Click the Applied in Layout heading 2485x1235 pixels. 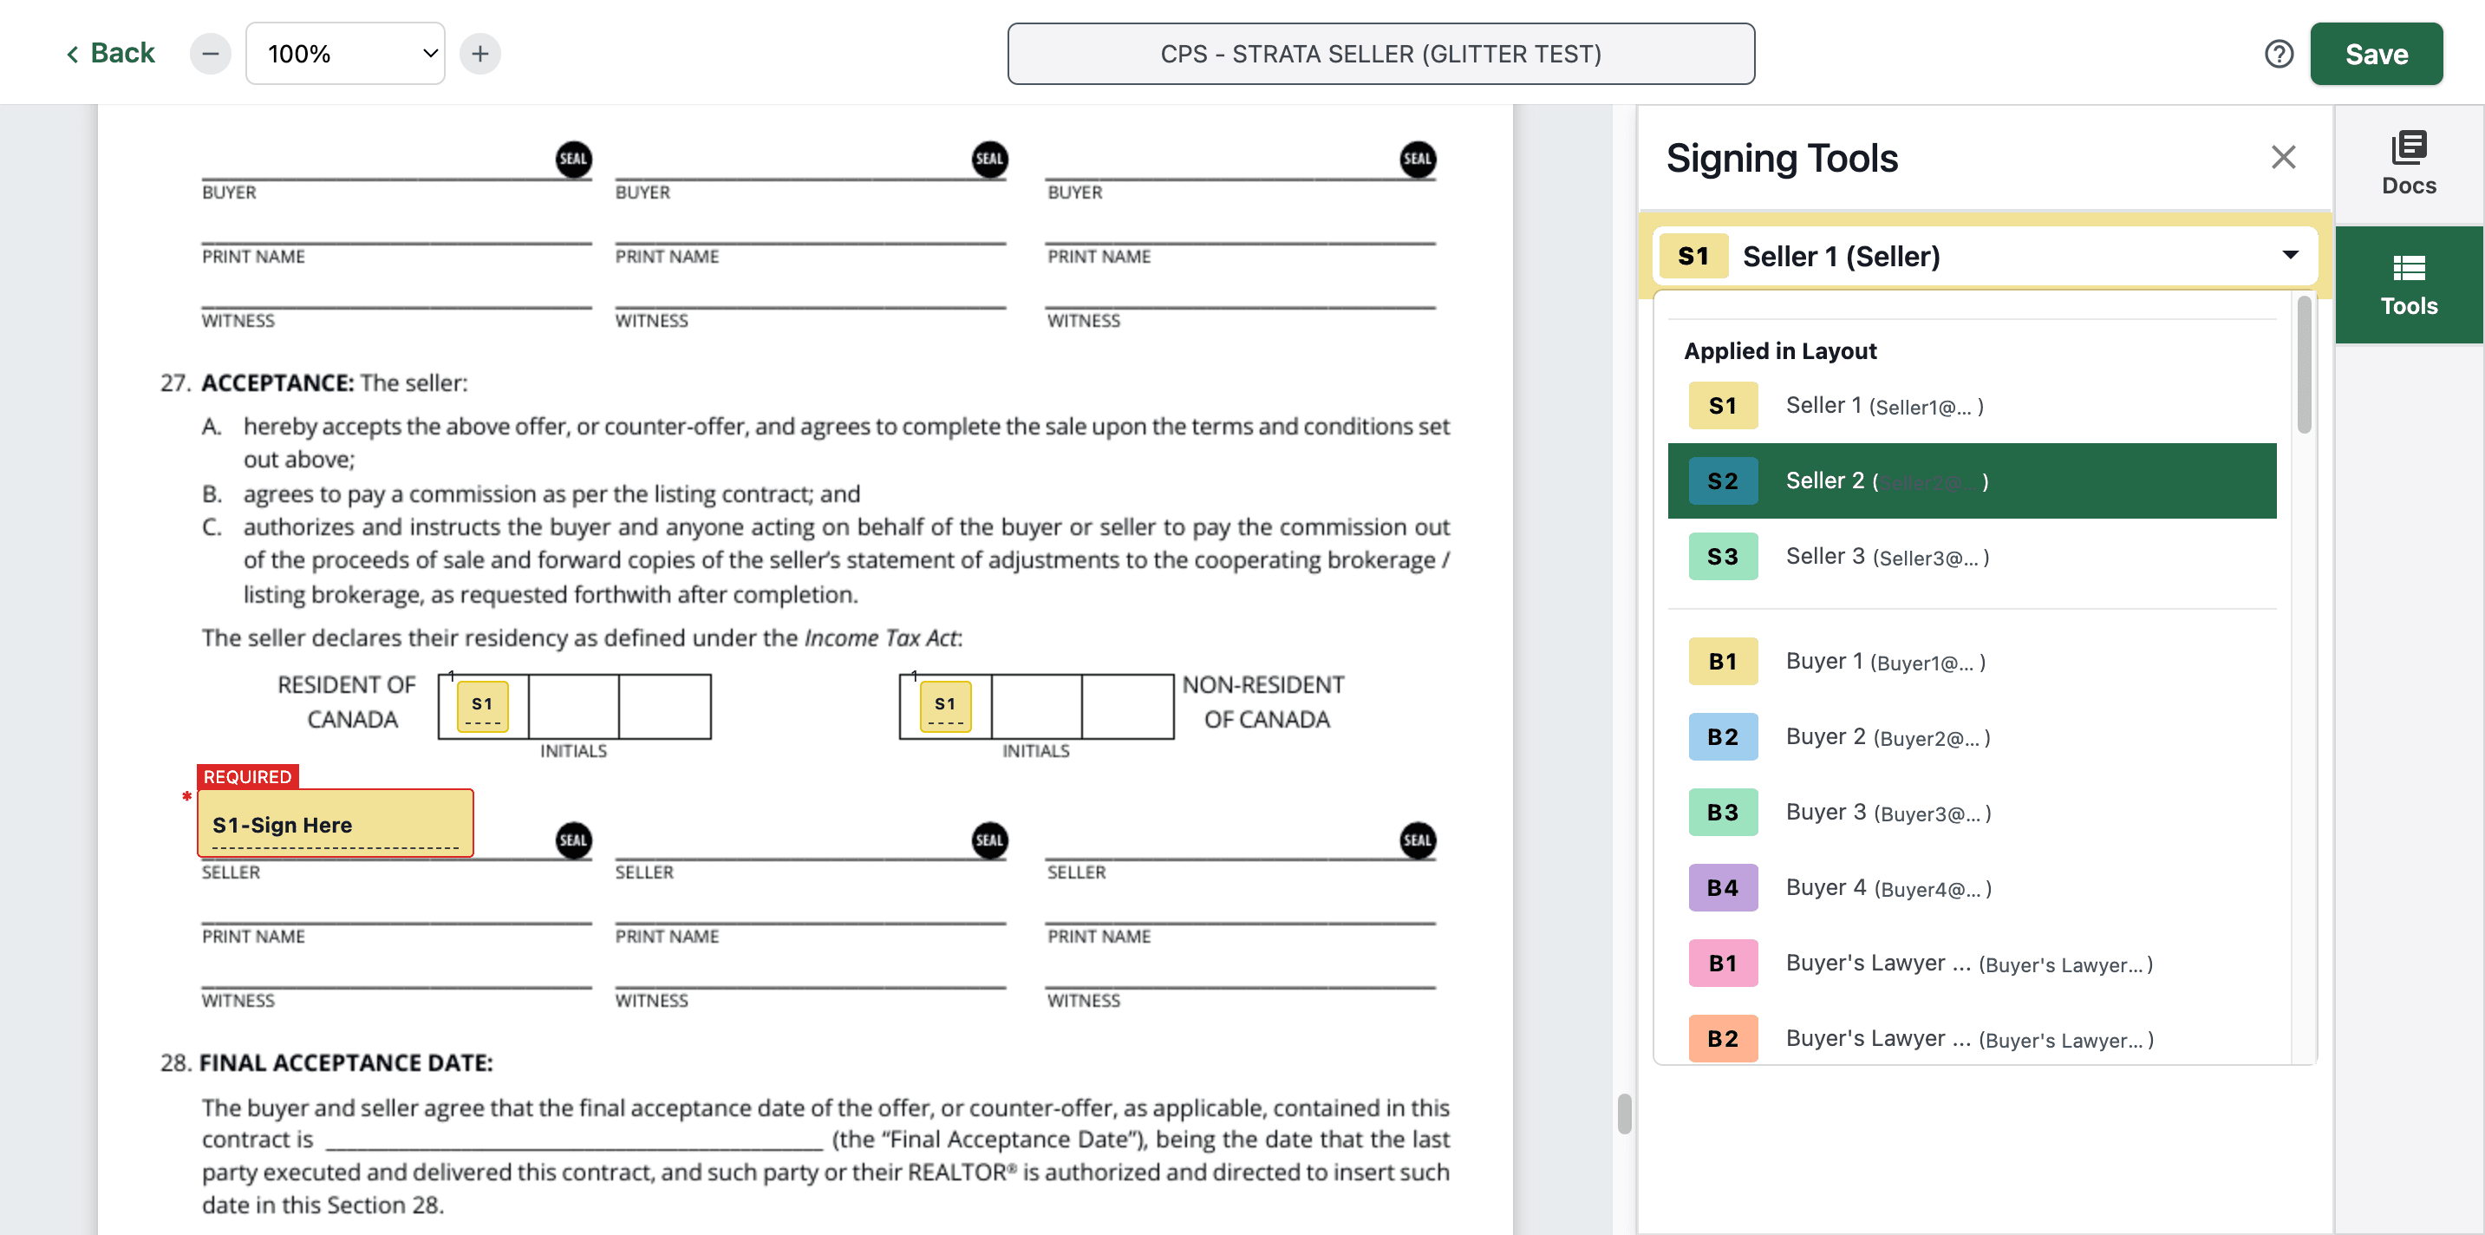1780,351
